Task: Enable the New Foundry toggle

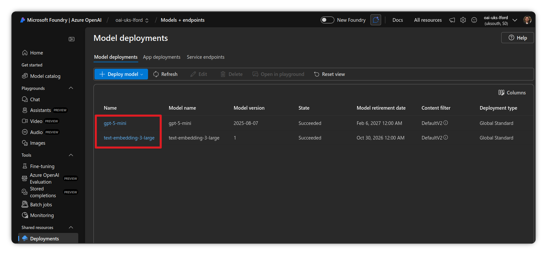Action: click(327, 20)
